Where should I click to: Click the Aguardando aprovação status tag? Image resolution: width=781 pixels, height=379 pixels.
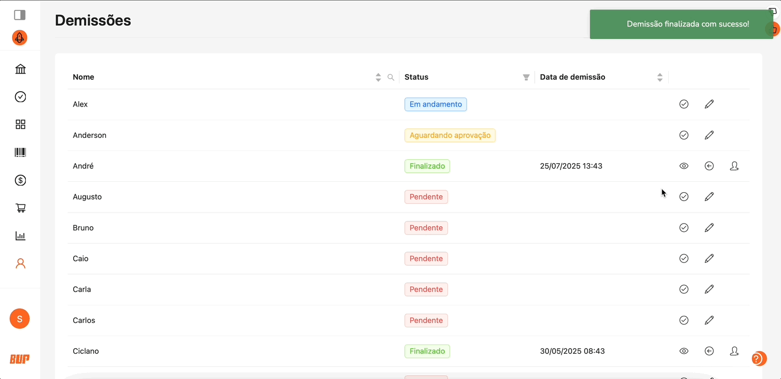click(450, 135)
